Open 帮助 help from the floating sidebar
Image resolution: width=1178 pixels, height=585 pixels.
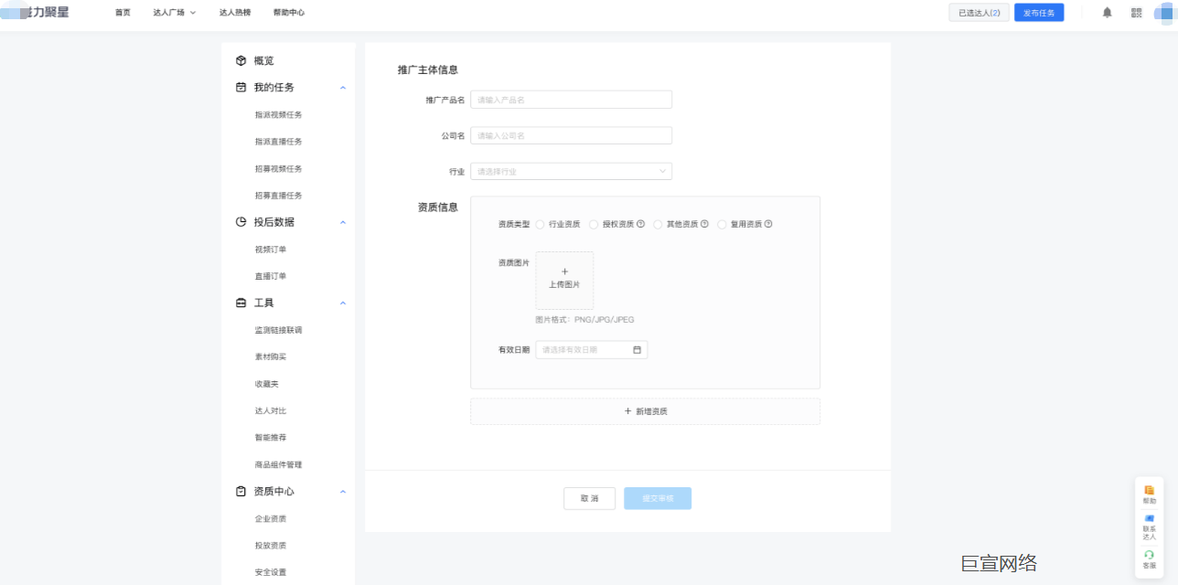click(x=1150, y=494)
